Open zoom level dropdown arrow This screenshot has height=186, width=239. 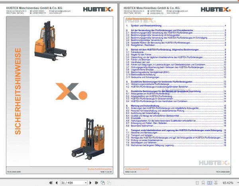pyautogui.click(x=238, y=183)
